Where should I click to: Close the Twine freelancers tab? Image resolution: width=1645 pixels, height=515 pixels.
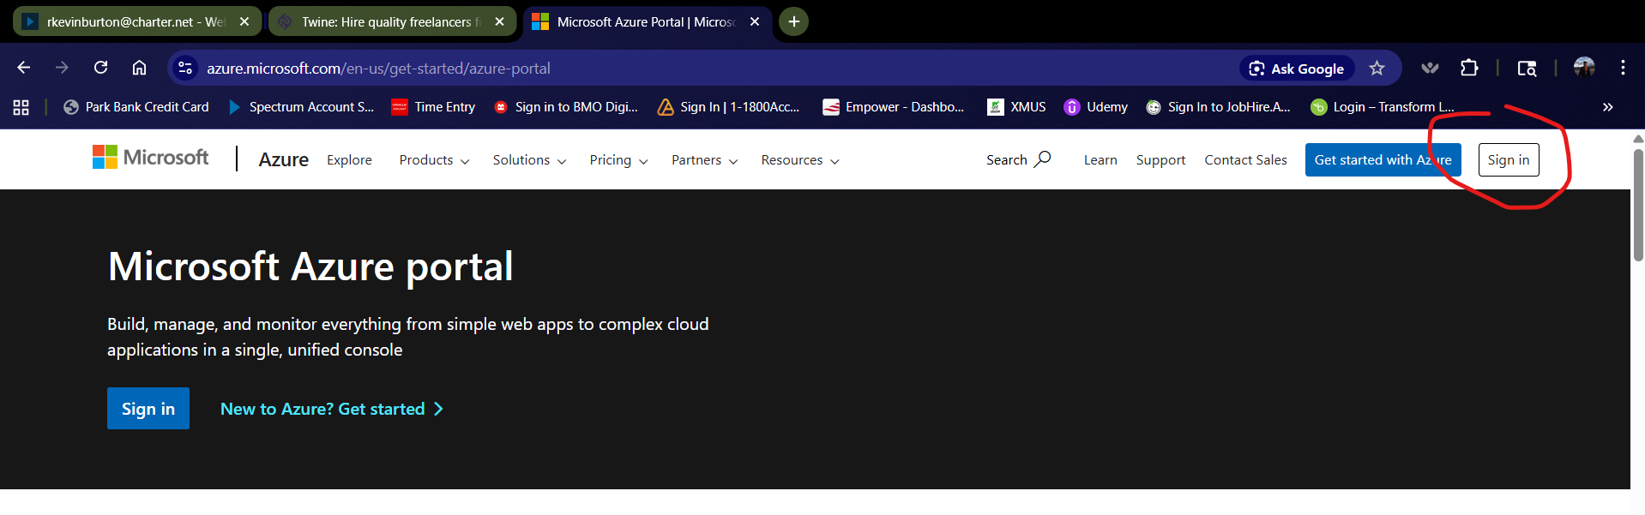coord(499,21)
